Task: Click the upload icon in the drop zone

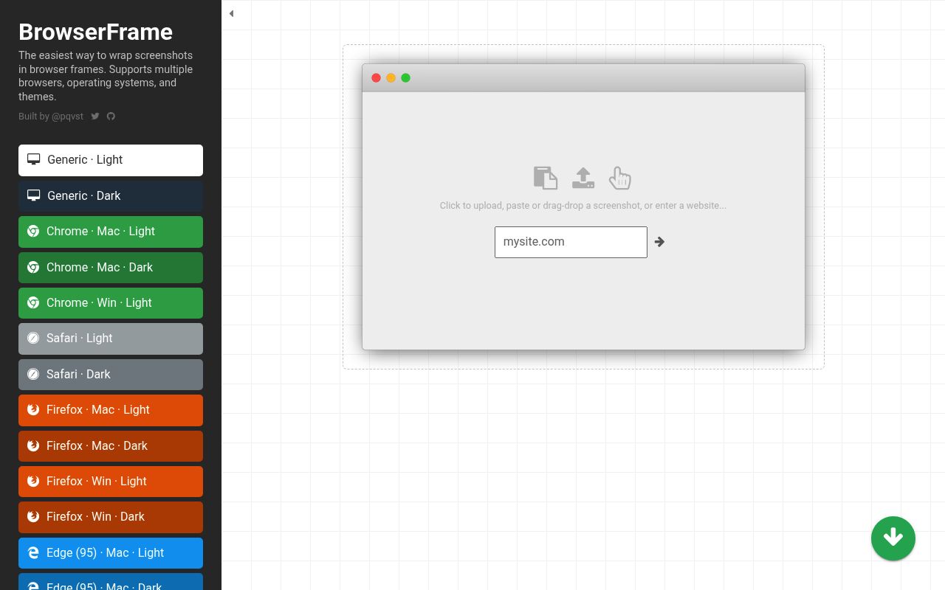Action: tap(583, 178)
